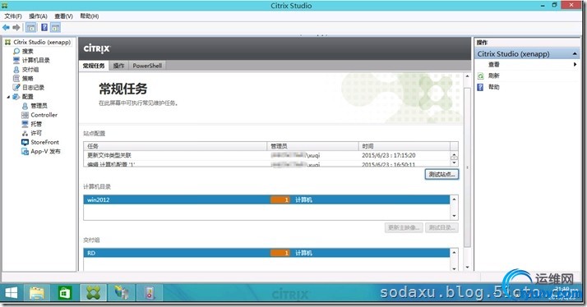Open the 管理员 administrators icon
Image resolution: width=587 pixels, height=307 pixels.
tap(25, 106)
